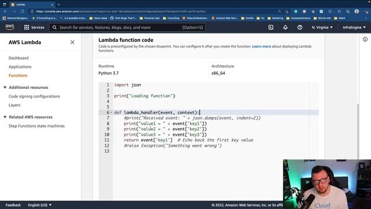Click the Feedback button in footer
This screenshot has width=371, height=209.
click(13, 205)
